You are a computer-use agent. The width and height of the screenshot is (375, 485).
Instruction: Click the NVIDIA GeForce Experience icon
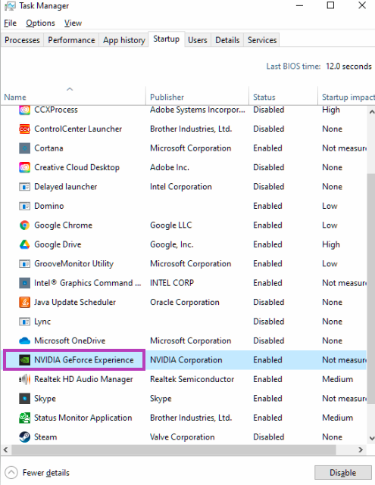[24, 360]
